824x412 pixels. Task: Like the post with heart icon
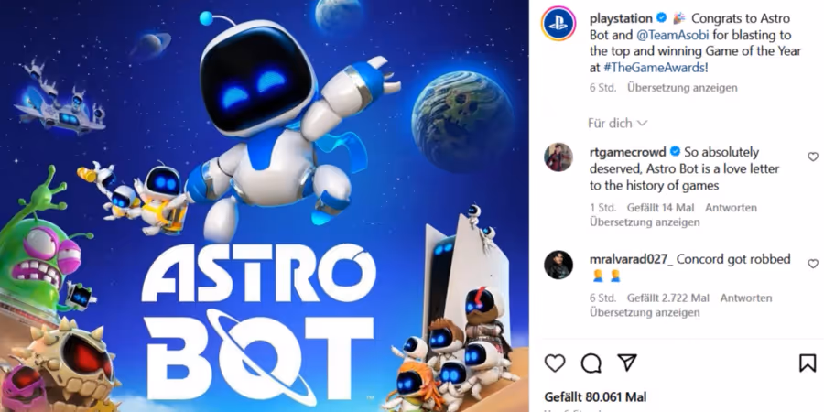click(x=555, y=363)
